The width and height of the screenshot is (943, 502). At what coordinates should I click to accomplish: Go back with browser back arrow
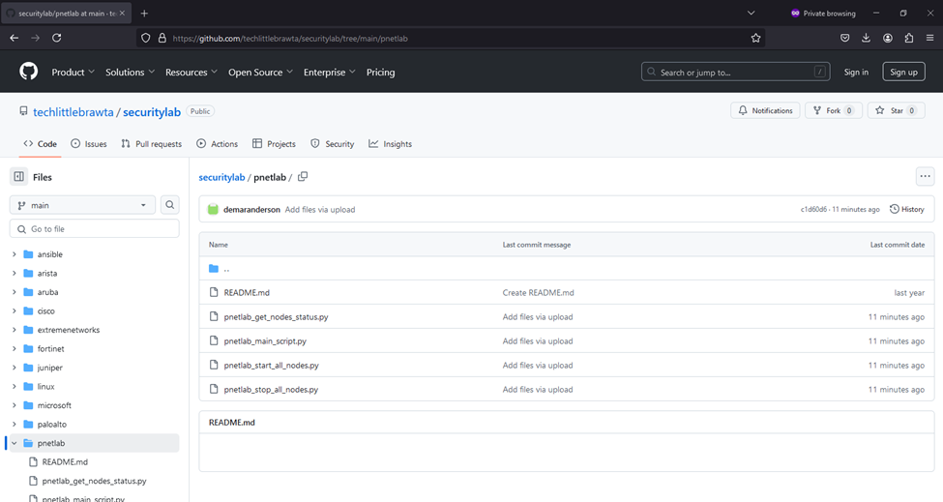15,38
